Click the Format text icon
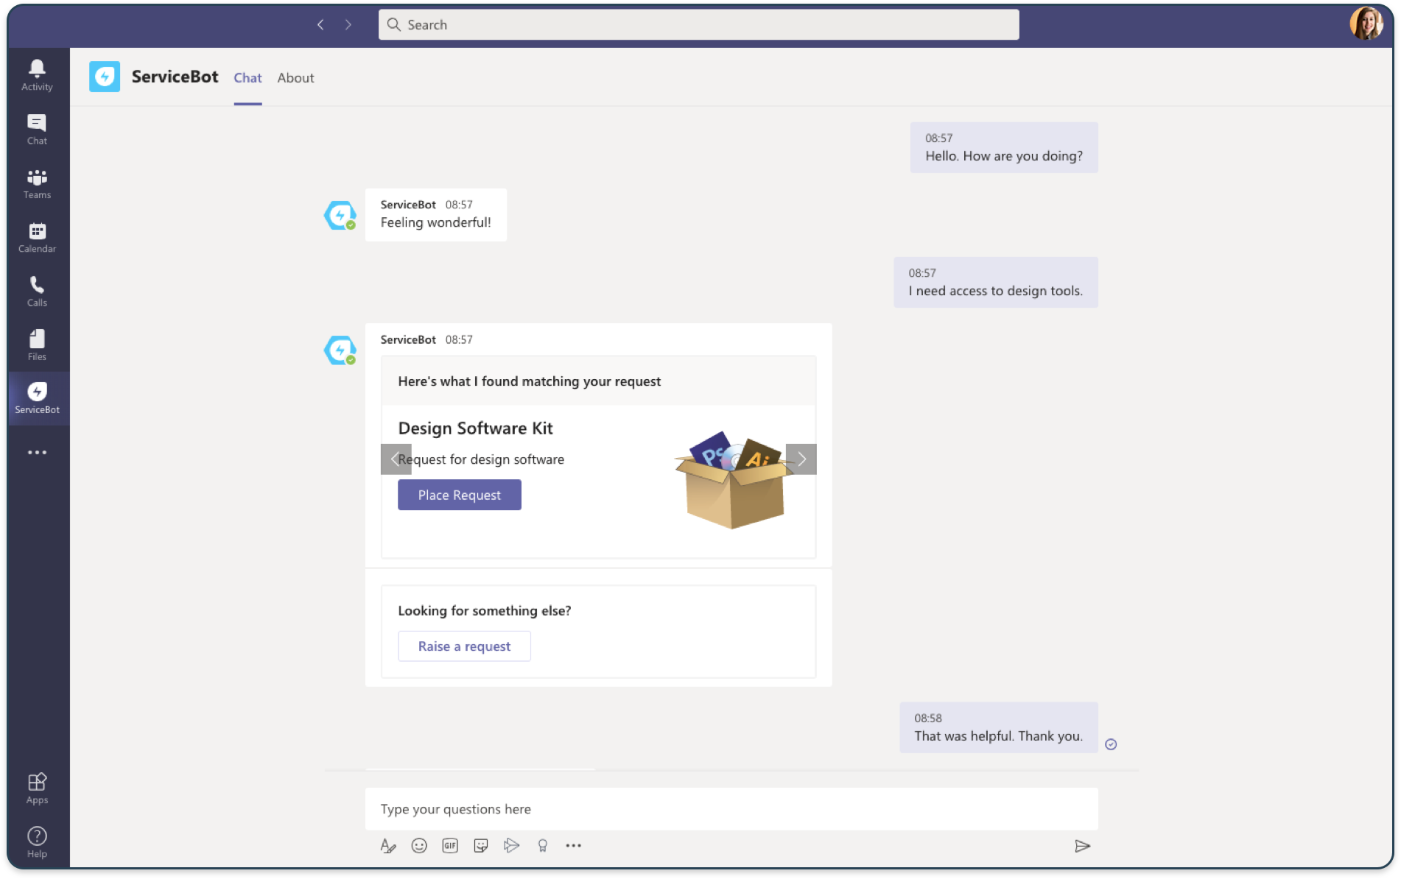Image resolution: width=1401 pixels, height=879 pixels. coord(387,846)
